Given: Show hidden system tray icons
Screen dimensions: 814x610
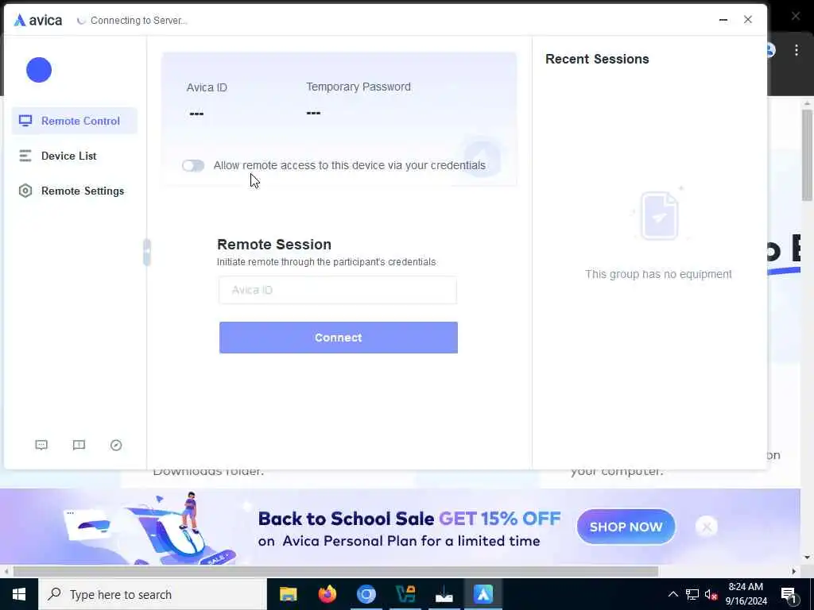Looking at the screenshot, I should click(x=673, y=594).
